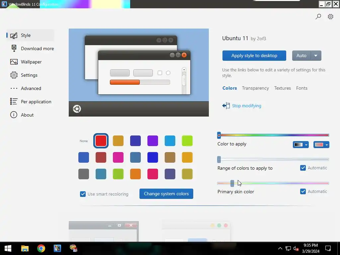Select the orange swatch in bottom row
The height and width of the screenshot is (255, 340).
(x=135, y=174)
